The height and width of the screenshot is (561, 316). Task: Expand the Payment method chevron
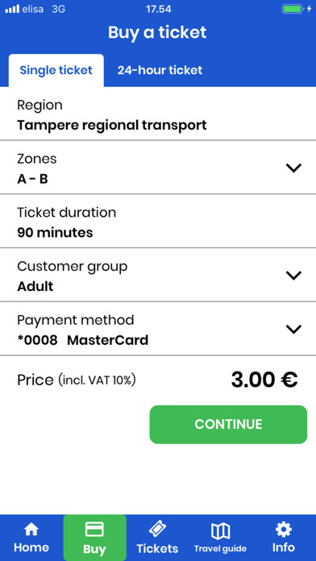[x=293, y=329]
